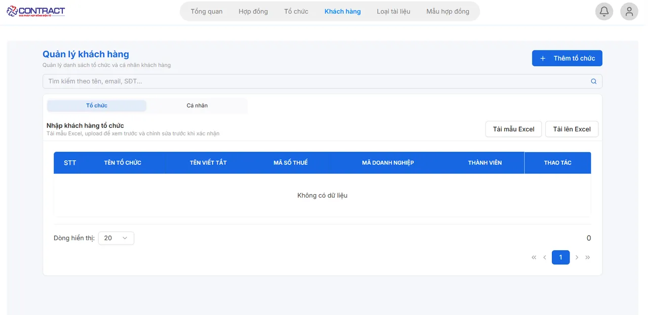648x315 pixels.
Task: Open the user profile avatar icon
Action: coord(629,12)
